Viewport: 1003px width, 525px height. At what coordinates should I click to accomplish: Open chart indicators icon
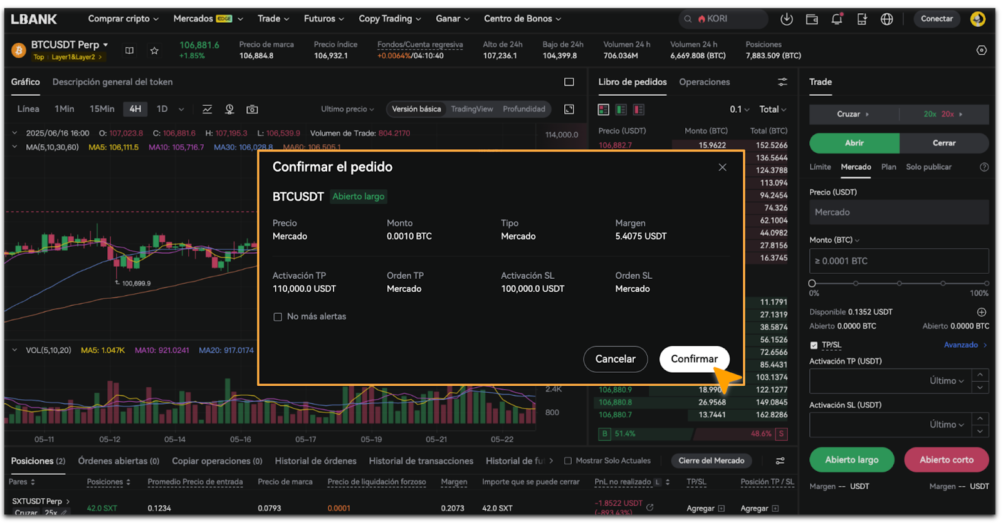pyautogui.click(x=207, y=110)
